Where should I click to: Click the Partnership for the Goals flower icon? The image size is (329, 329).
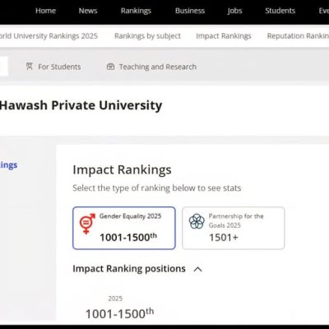click(x=197, y=221)
